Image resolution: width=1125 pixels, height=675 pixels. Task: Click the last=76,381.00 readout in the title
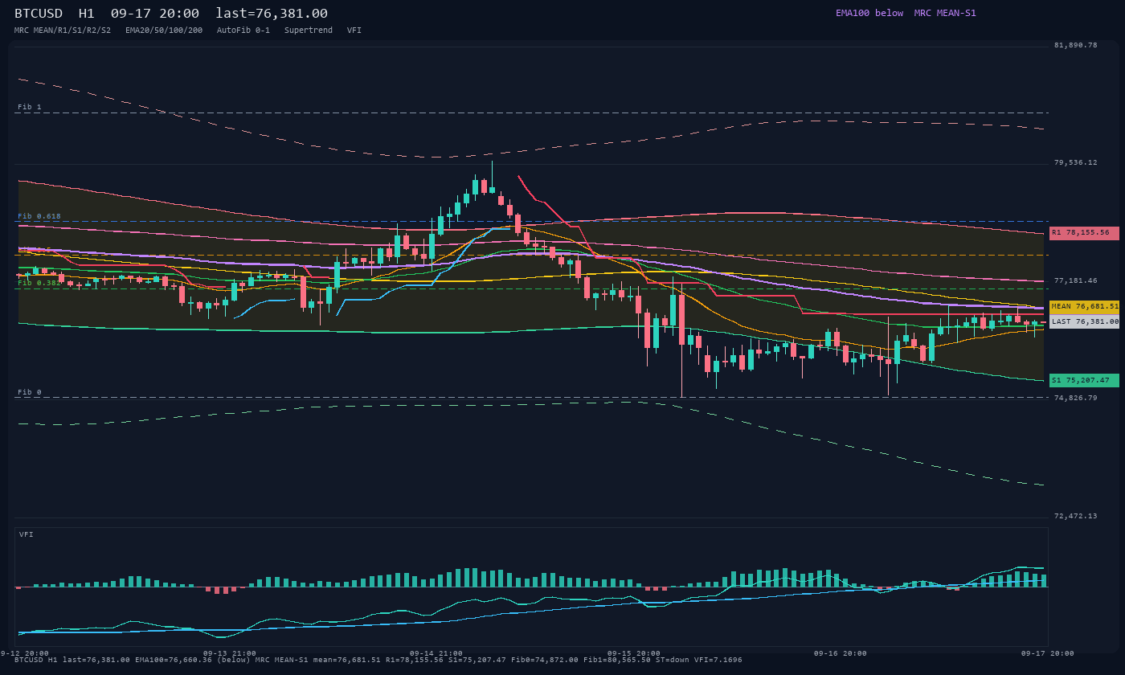pyautogui.click(x=272, y=14)
